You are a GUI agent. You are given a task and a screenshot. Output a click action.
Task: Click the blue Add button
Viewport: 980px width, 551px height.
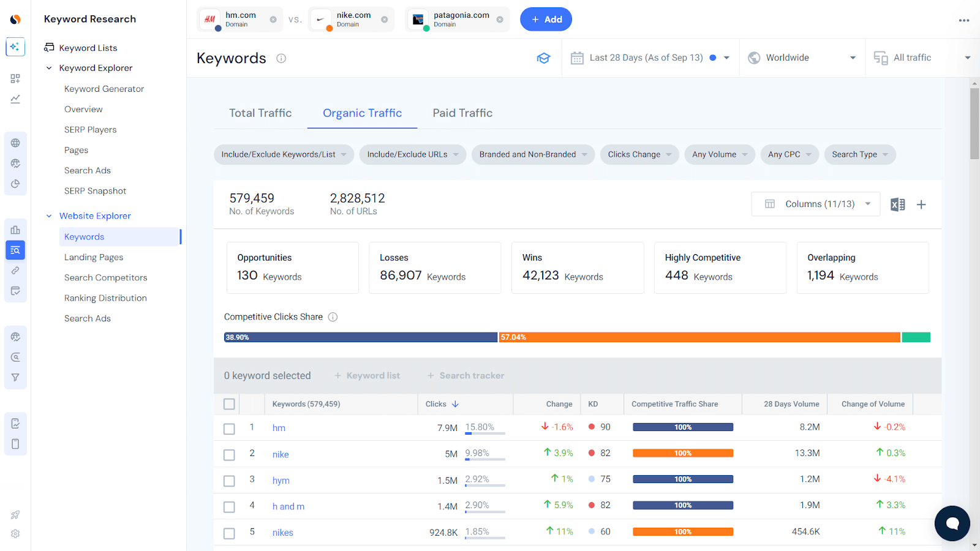point(545,19)
